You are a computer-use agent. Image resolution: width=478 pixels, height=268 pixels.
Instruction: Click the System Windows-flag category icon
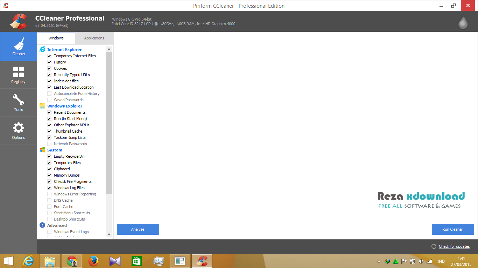coord(42,150)
